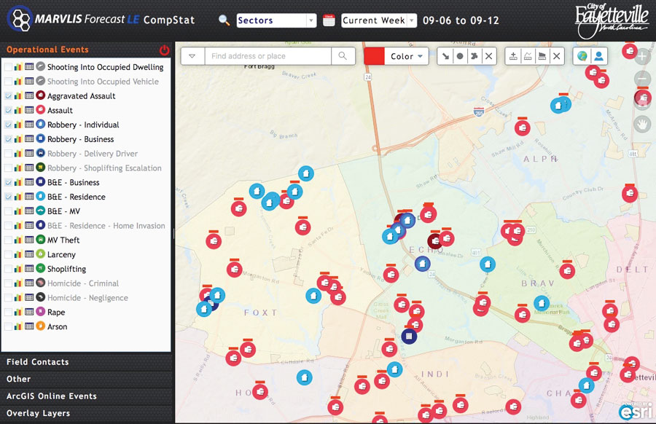Expand the Field Contacts section
Viewport: 656px width, 424px height.
coord(87,362)
